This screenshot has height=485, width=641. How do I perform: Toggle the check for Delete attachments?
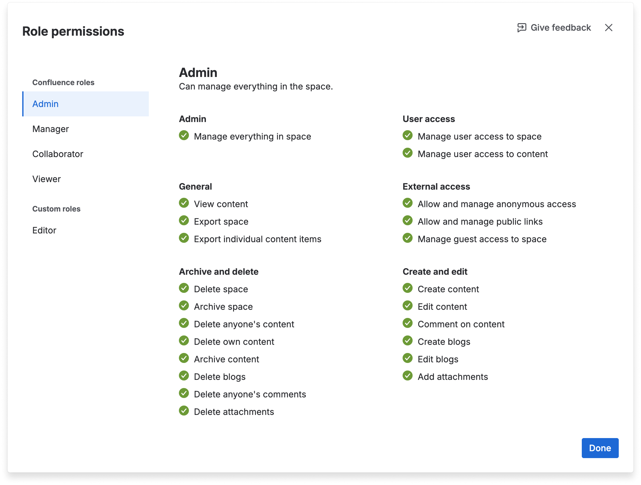click(184, 411)
